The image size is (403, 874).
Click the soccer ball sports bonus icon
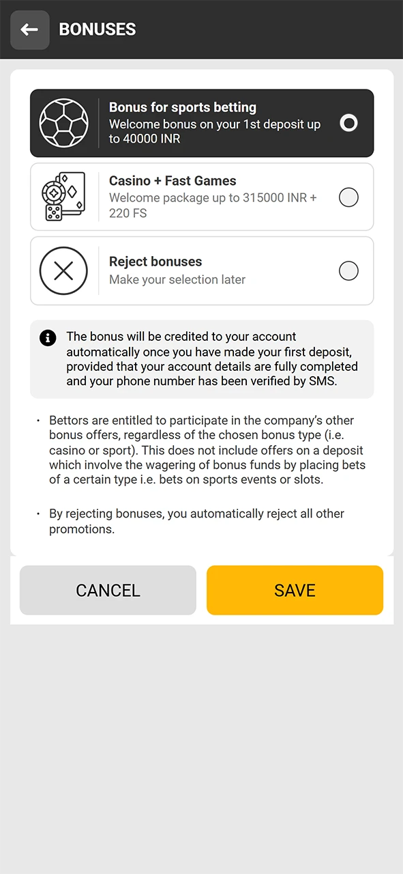pos(64,123)
